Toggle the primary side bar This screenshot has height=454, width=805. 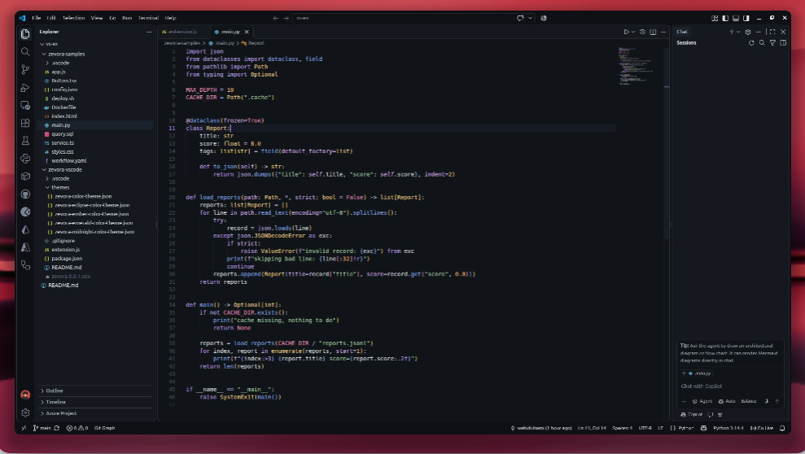pyautogui.click(x=725, y=18)
